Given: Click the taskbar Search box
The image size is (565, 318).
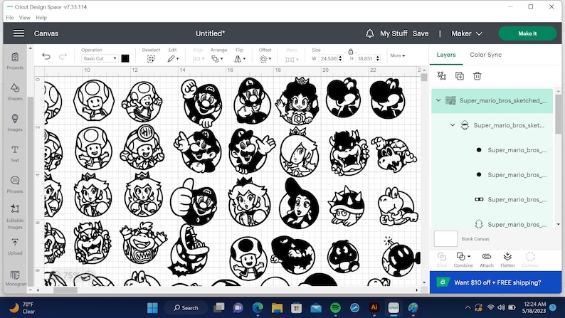Looking at the screenshot, I should [x=186, y=307].
